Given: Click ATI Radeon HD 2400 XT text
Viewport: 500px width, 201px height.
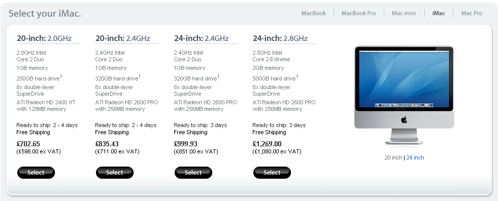Looking at the screenshot, I should (x=46, y=102).
